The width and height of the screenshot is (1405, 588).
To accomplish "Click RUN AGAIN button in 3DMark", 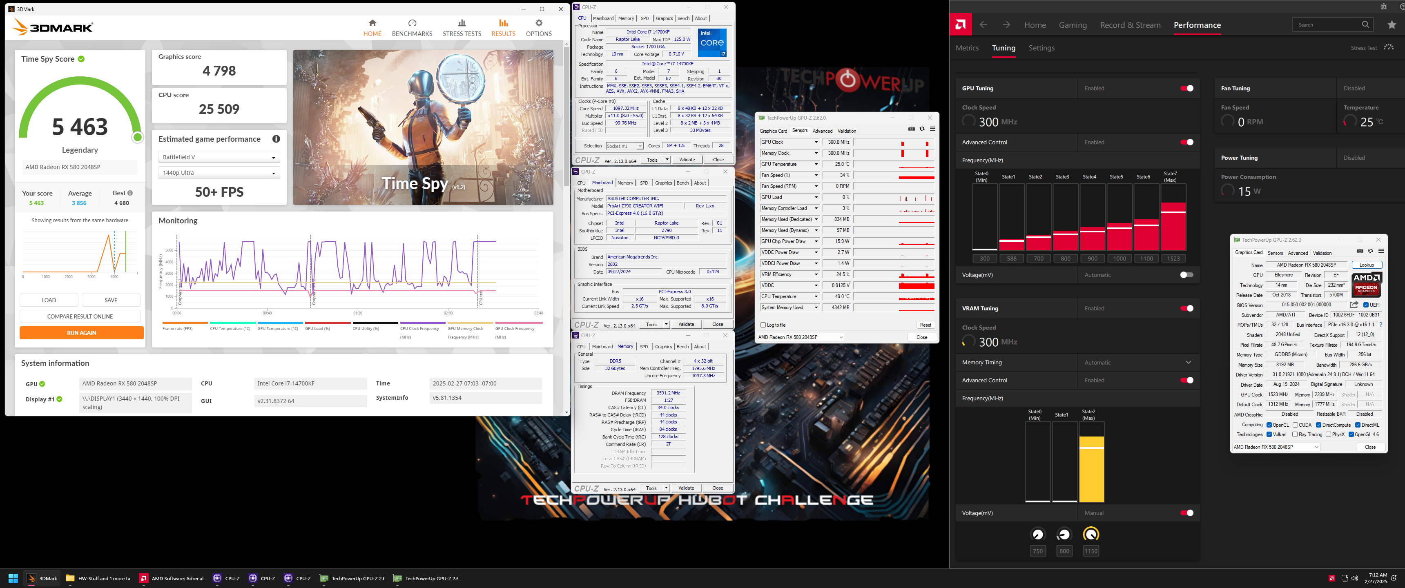I will 82,333.
